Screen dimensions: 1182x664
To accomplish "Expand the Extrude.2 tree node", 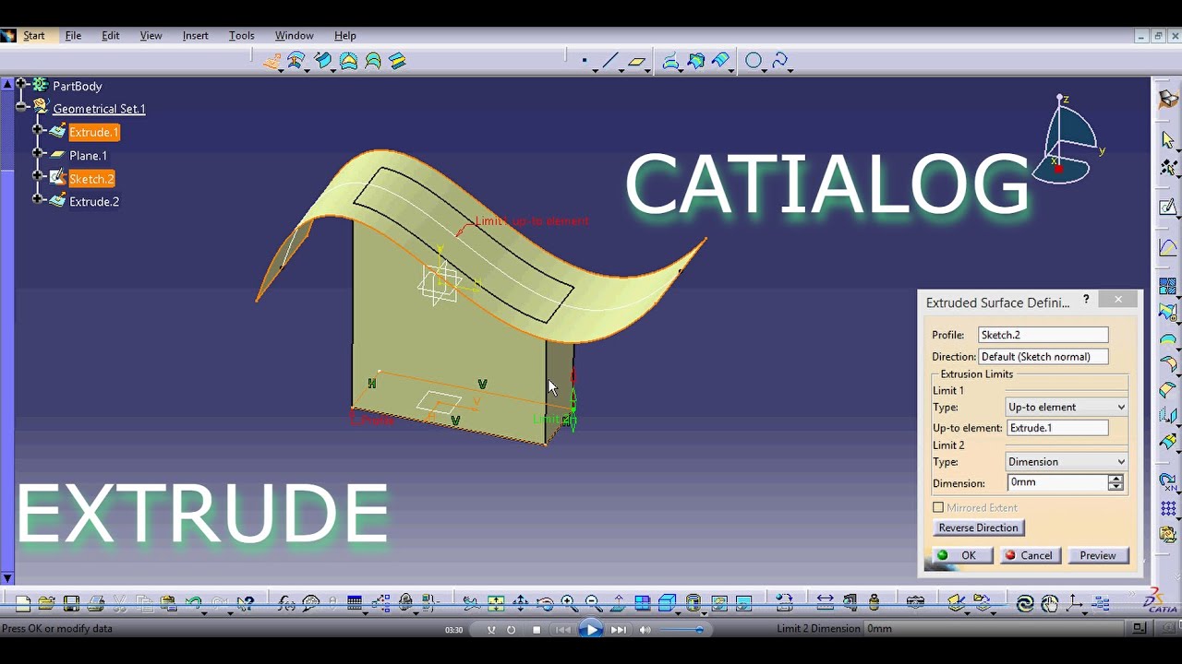I will coord(38,199).
